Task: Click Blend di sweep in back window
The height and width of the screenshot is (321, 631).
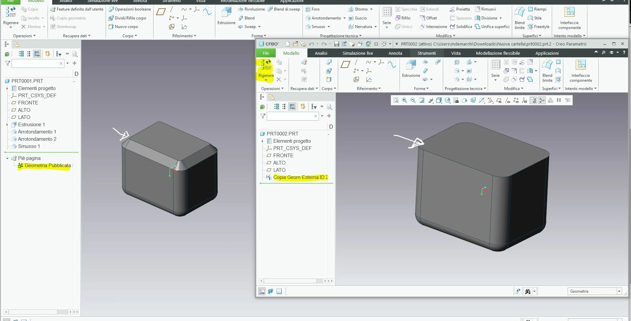Action: (284, 9)
